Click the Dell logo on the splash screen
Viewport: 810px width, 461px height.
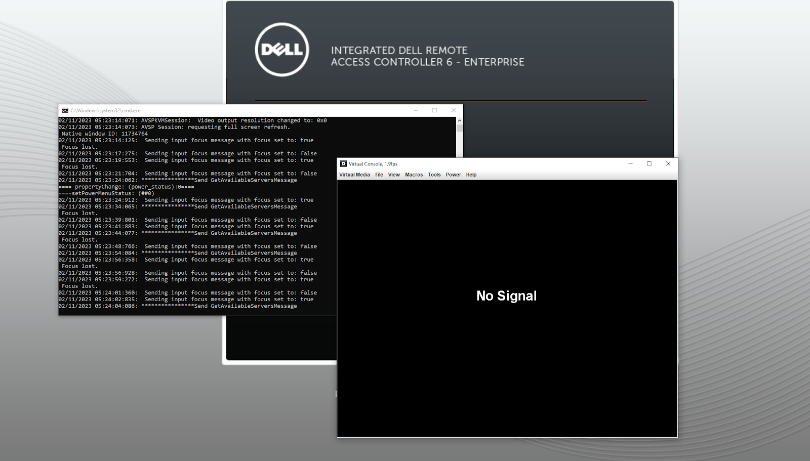(282, 50)
